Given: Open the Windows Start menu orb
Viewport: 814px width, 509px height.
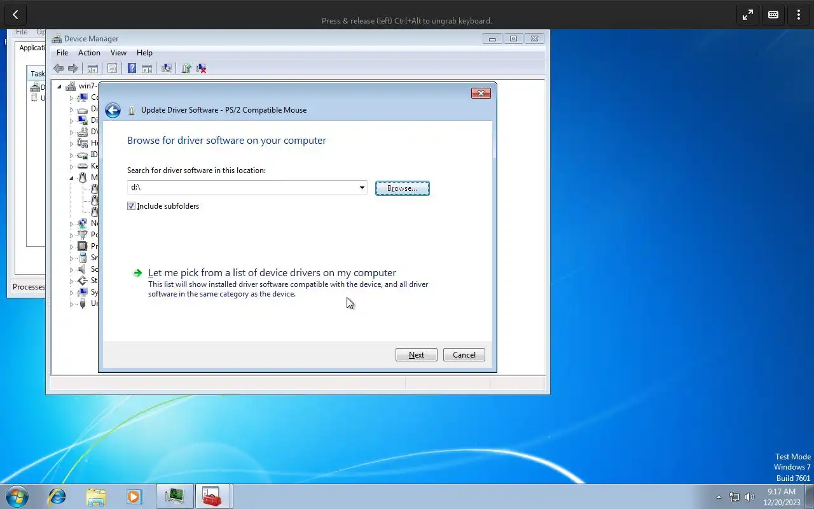Looking at the screenshot, I should pyautogui.click(x=17, y=496).
